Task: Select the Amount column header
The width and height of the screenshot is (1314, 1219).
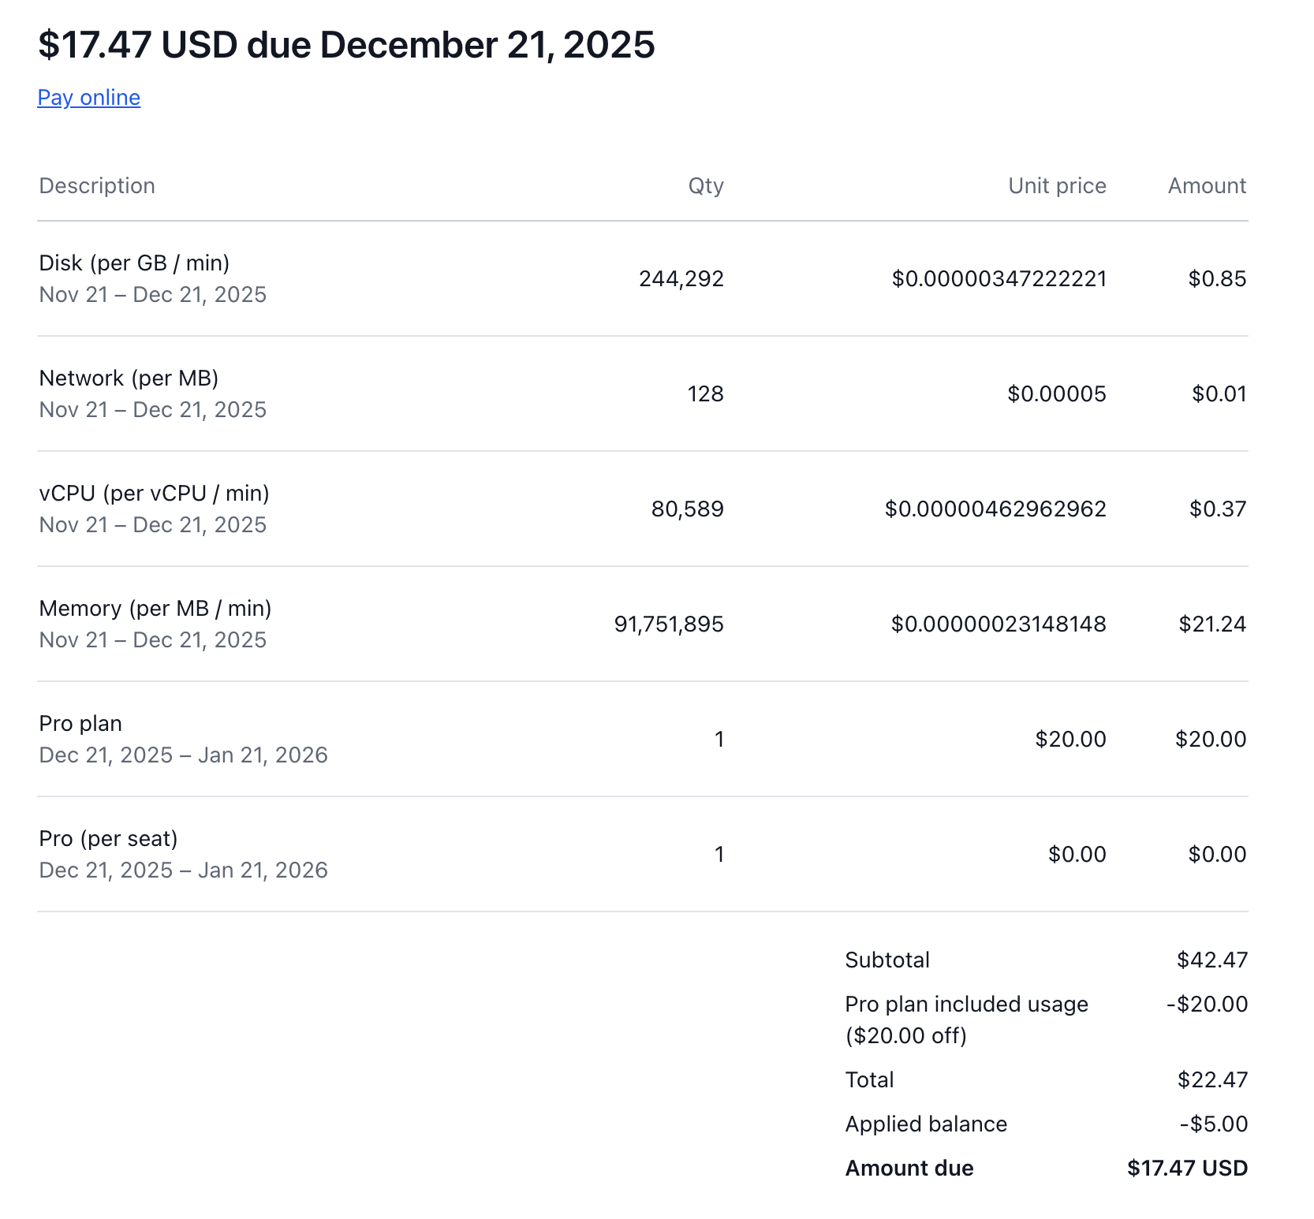Action: 1207,186
